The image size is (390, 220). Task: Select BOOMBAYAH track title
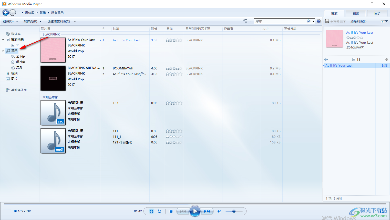(x=123, y=68)
